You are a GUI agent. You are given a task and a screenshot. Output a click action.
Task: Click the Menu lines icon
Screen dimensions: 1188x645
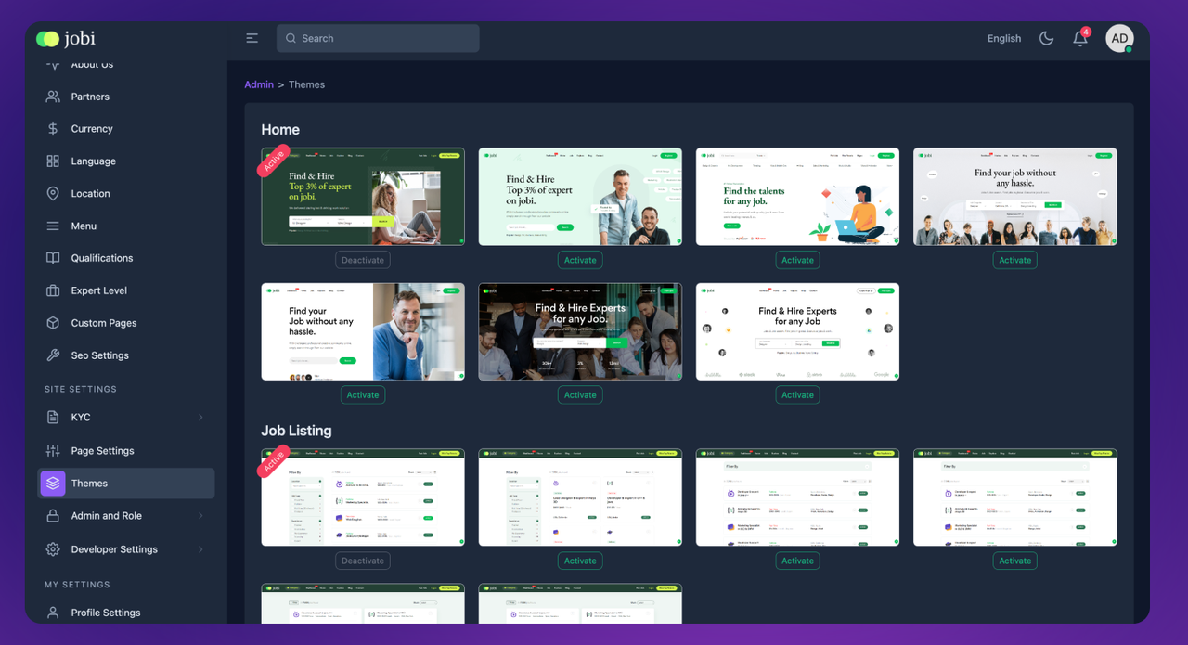(53, 226)
